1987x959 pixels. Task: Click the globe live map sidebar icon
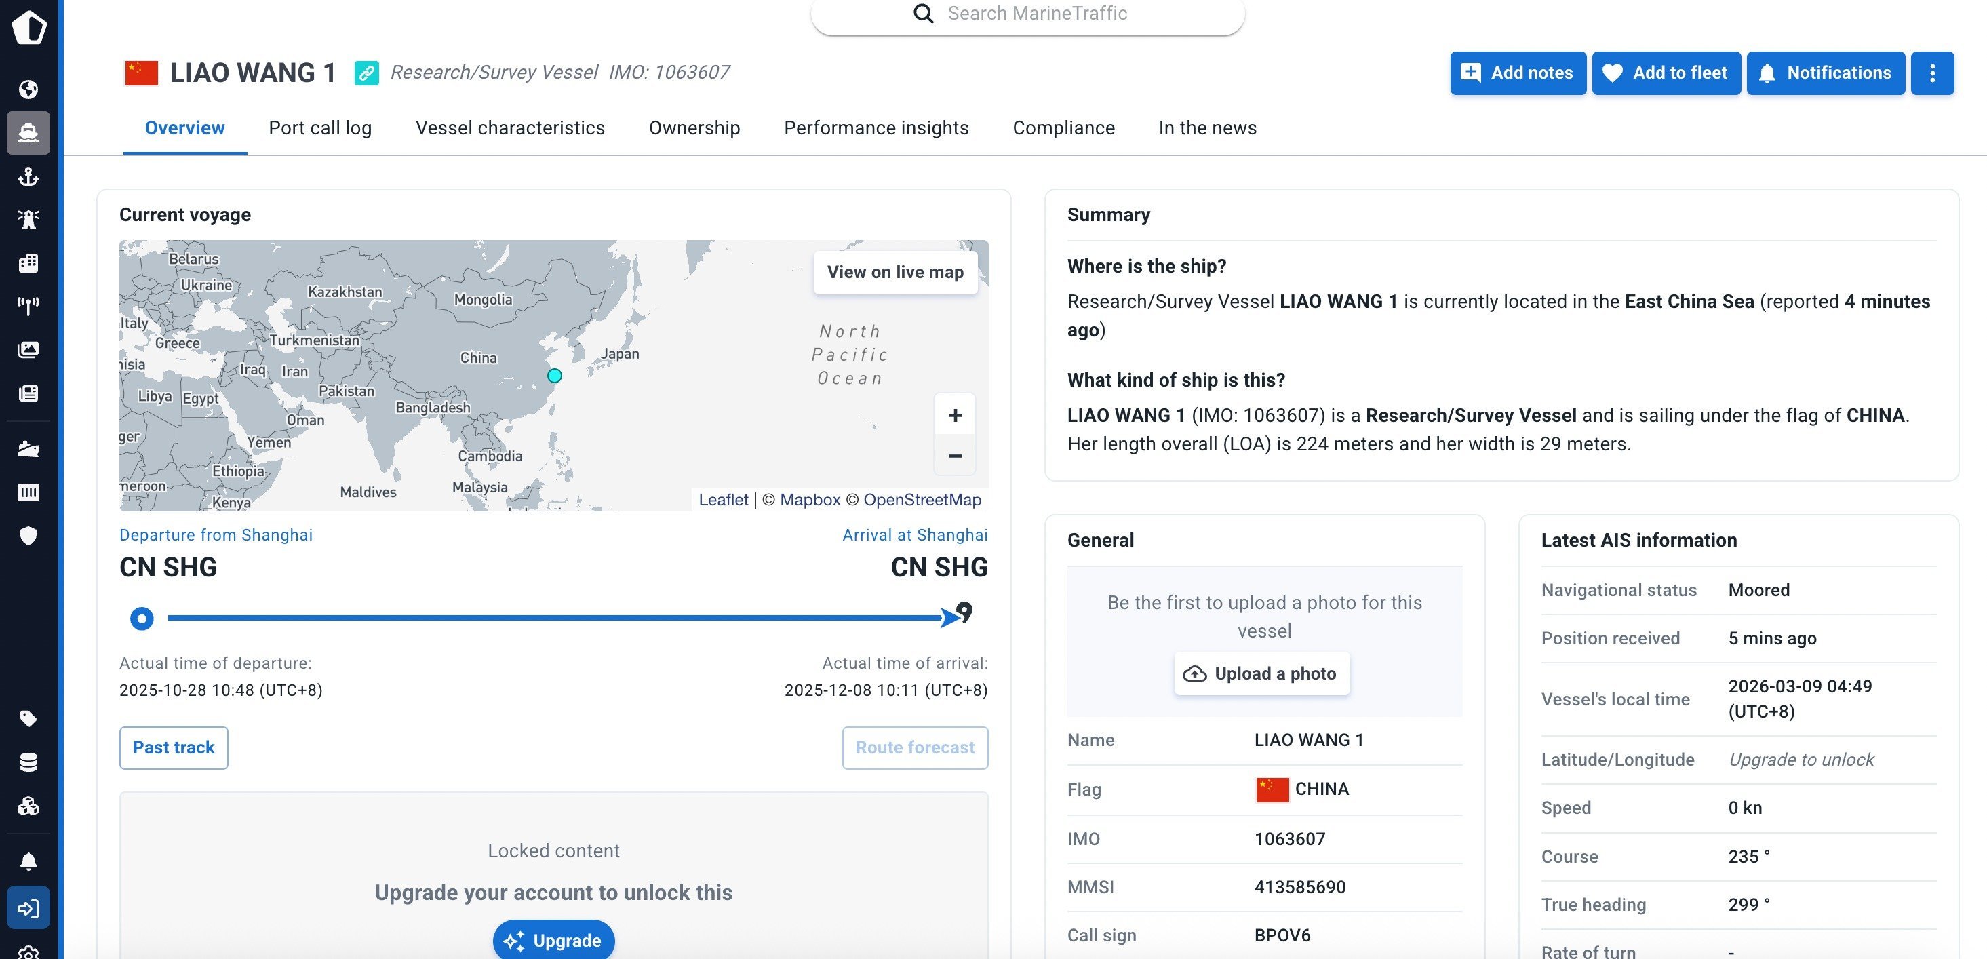28,90
